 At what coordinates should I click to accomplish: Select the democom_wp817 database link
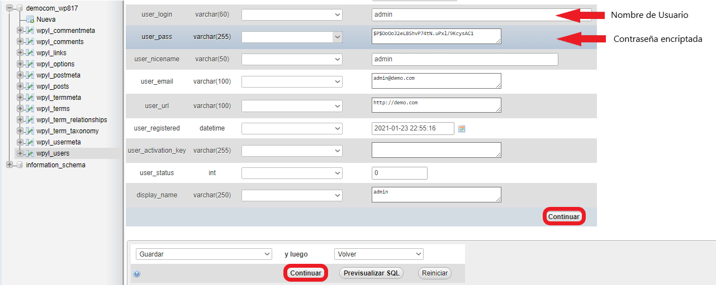pyautogui.click(x=53, y=8)
